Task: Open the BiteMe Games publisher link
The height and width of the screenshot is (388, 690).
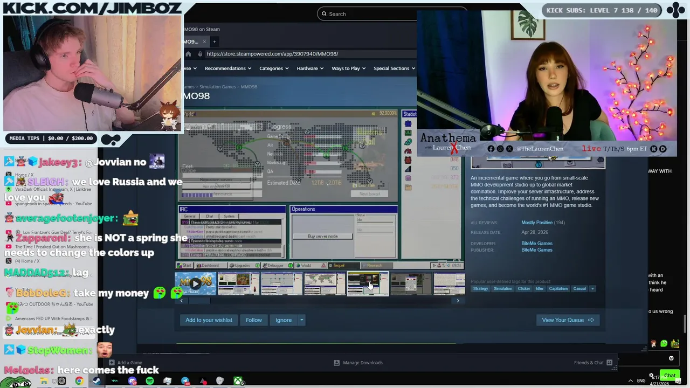Action: (536, 250)
